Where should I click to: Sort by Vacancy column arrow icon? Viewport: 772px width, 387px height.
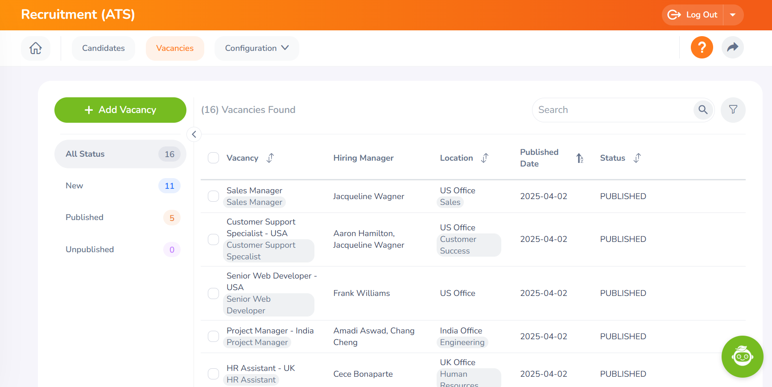(270, 158)
